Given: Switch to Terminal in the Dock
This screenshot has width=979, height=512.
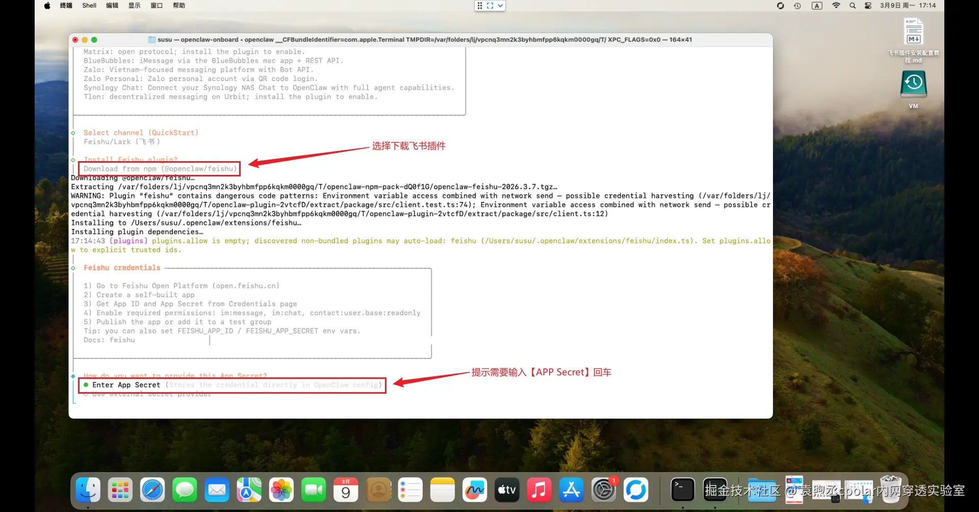Looking at the screenshot, I should click(683, 490).
